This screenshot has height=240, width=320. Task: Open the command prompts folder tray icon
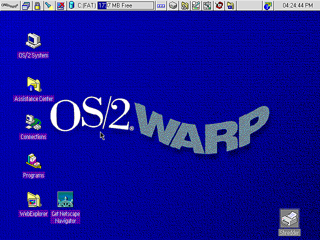point(230,5)
